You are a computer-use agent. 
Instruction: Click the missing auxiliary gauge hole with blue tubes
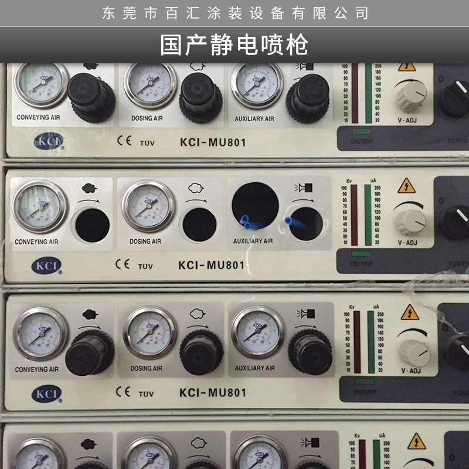[255, 206]
